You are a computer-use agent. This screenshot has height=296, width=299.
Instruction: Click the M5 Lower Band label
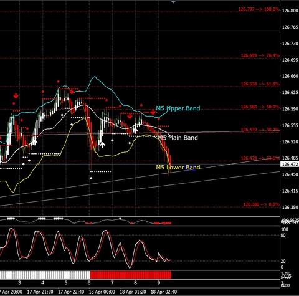[x=178, y=168]
